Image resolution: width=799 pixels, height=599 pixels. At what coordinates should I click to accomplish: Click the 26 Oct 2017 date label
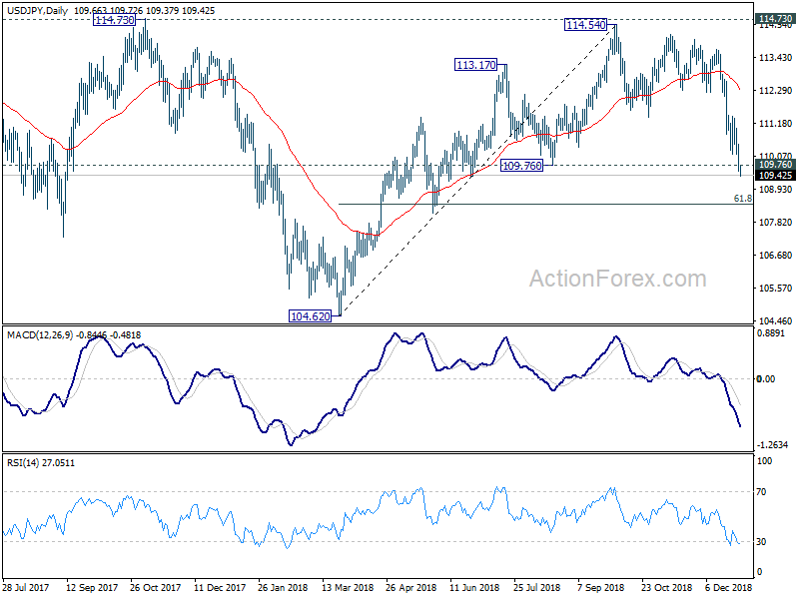[x=156, y=587]
